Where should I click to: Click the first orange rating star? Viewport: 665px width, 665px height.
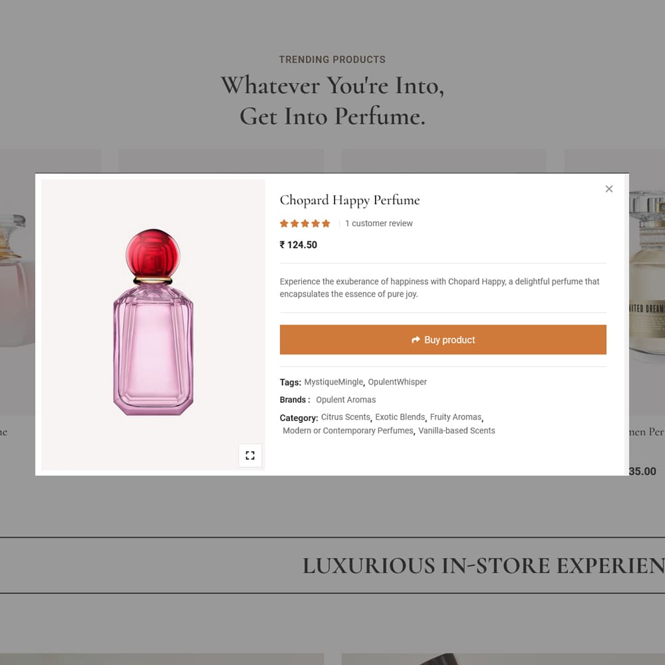[x=284, y=223]
